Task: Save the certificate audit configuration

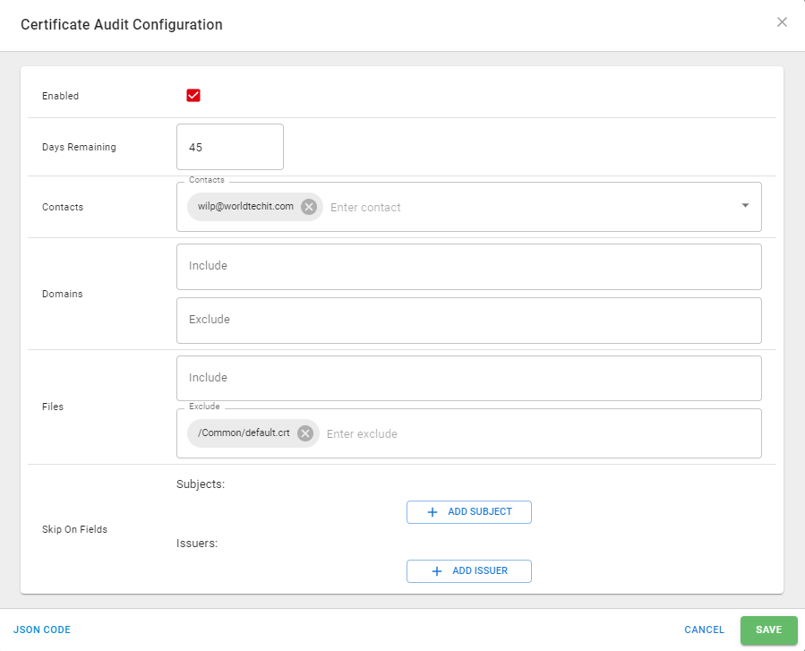Action: [x=768, y=630]
